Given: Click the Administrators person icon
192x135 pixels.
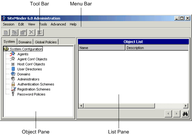Looking at the screenshot, I should 13,79.
